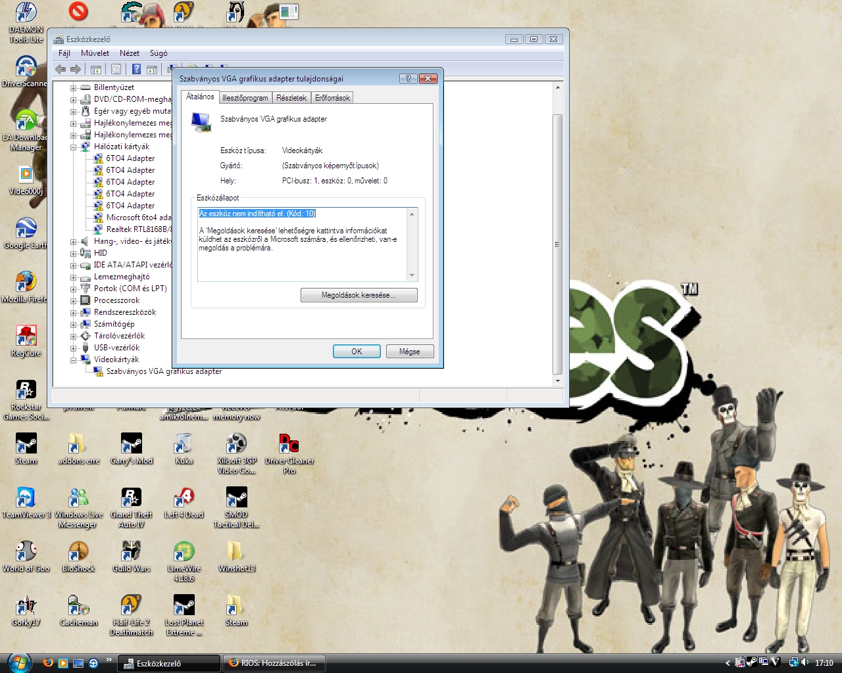Click the quick launch overflow chevron

pyautogui.click(x=109, y=659)
